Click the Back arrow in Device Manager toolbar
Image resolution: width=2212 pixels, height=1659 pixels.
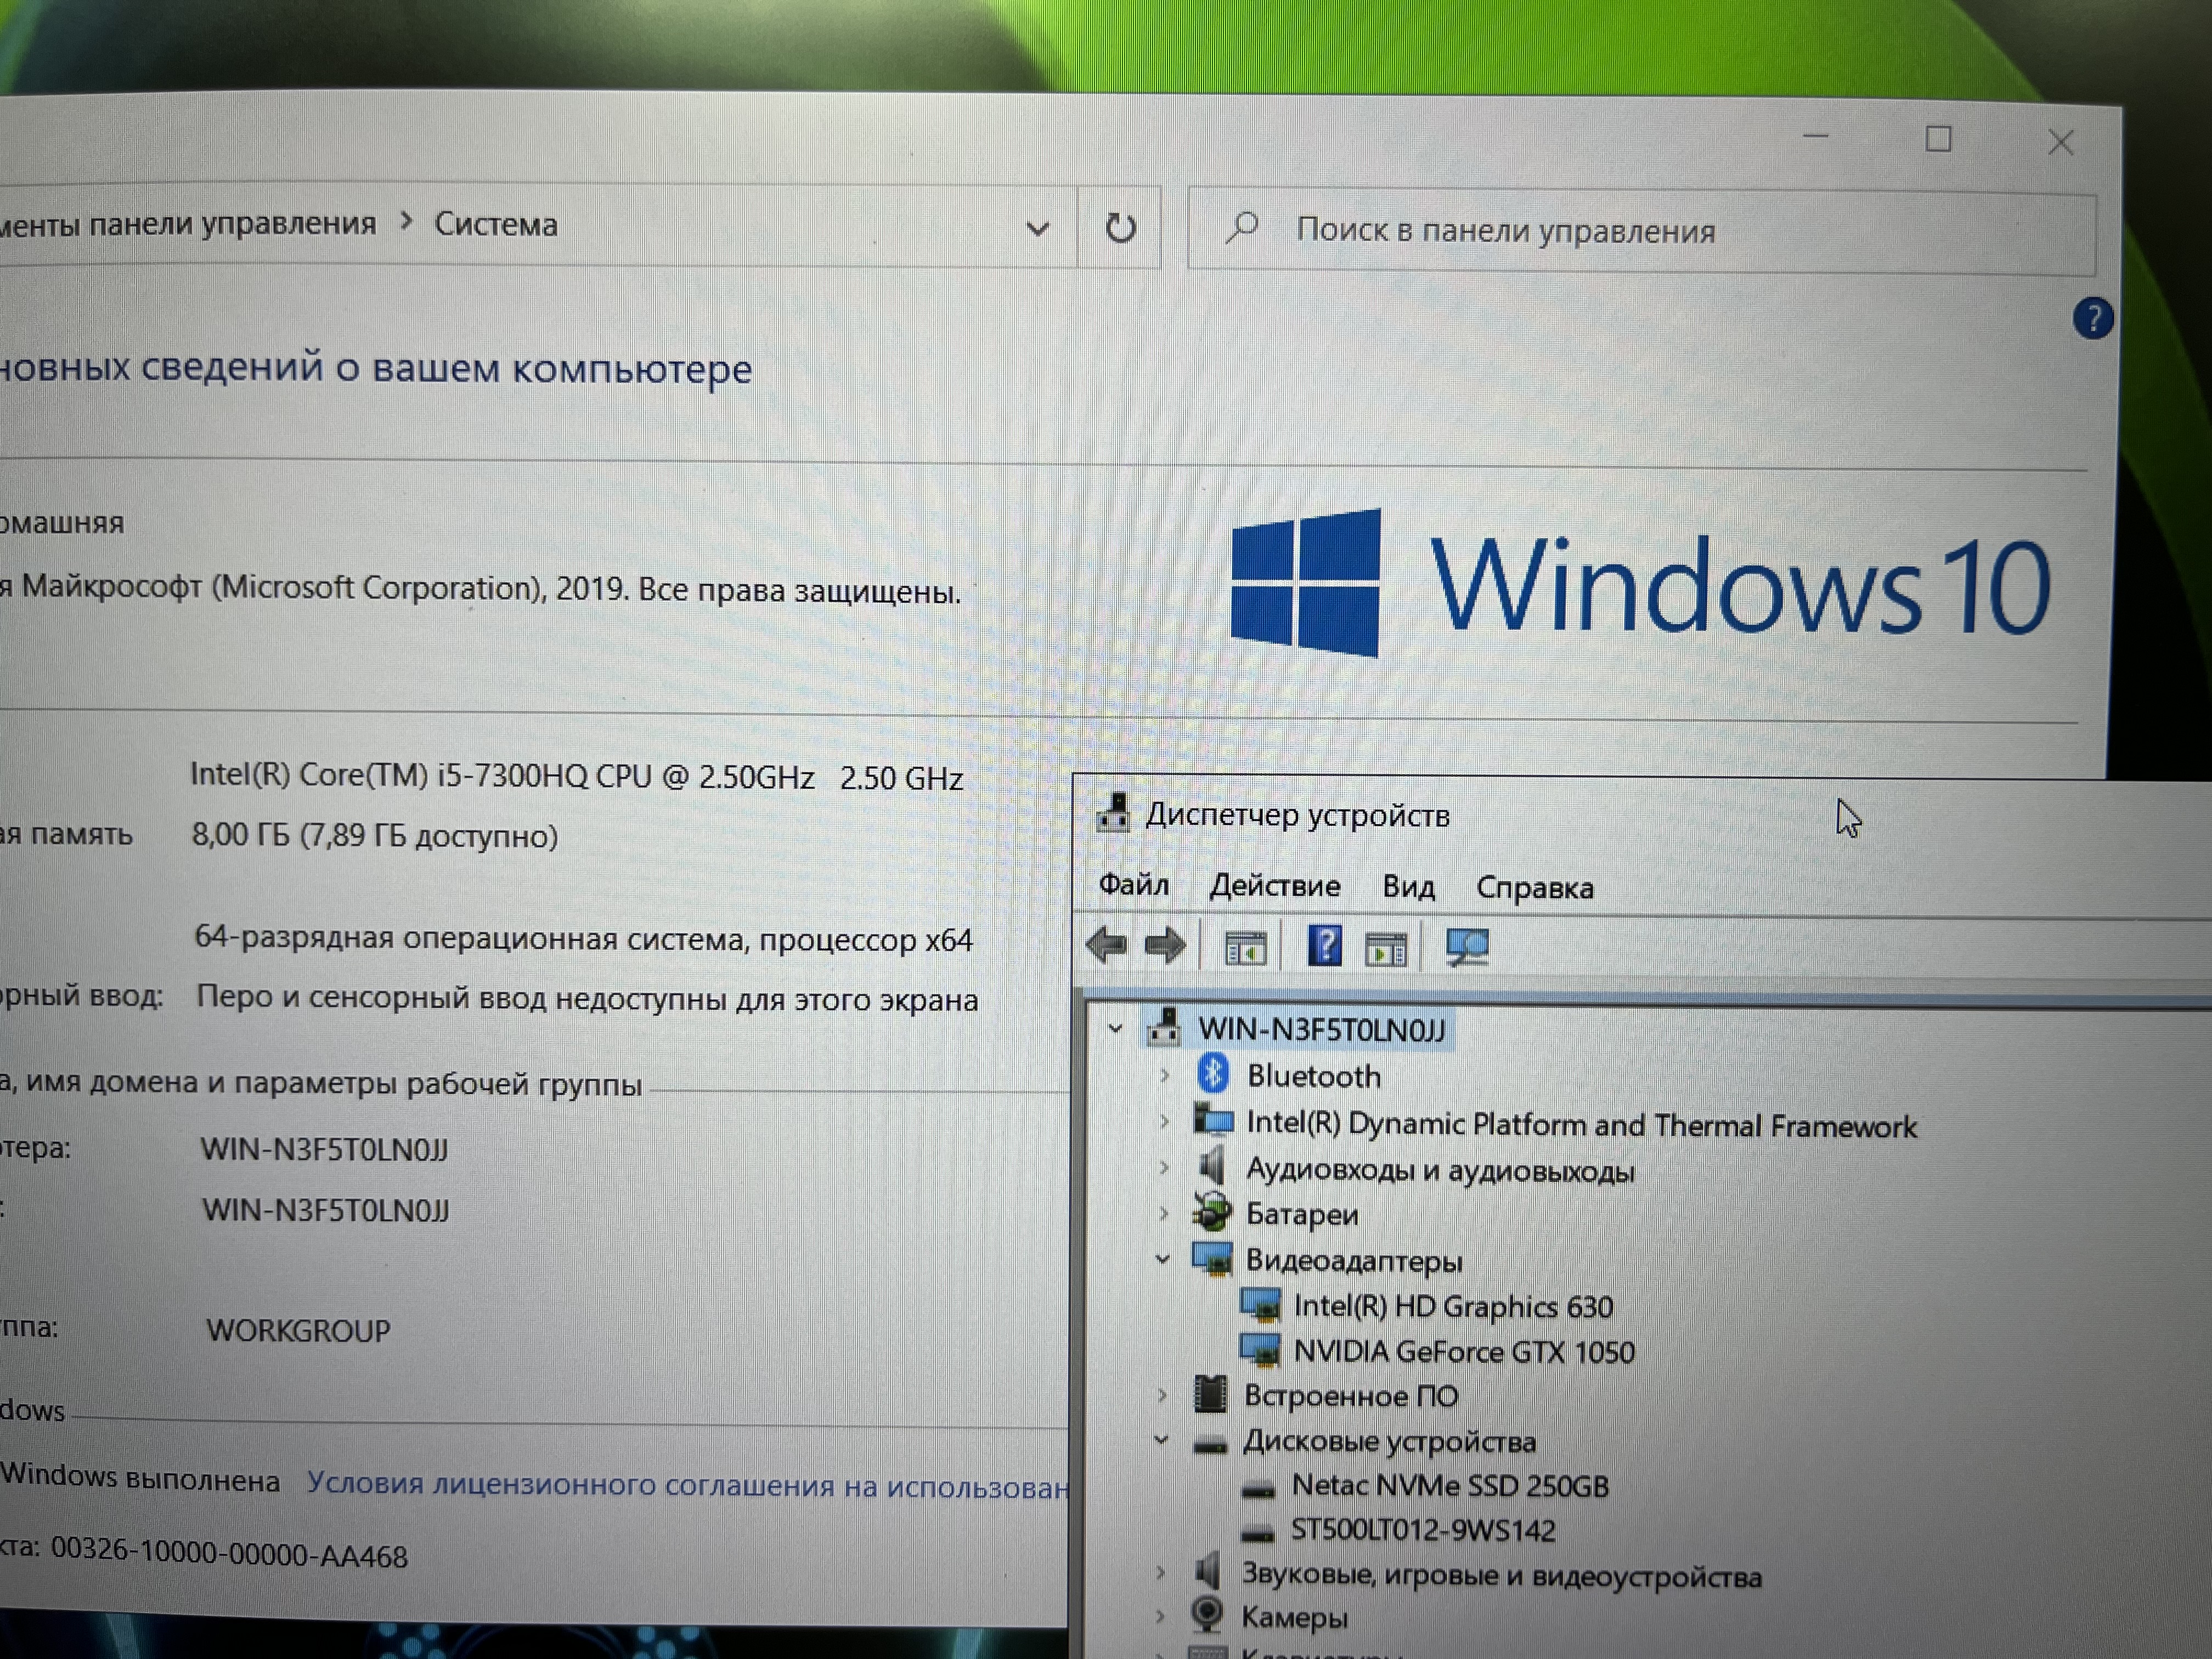click(x=1106, y=945)
